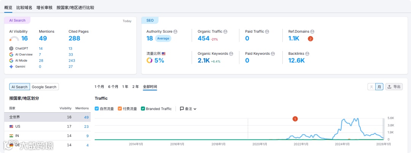
Task: Click IN mentions count 9
Action: point(88,136)
